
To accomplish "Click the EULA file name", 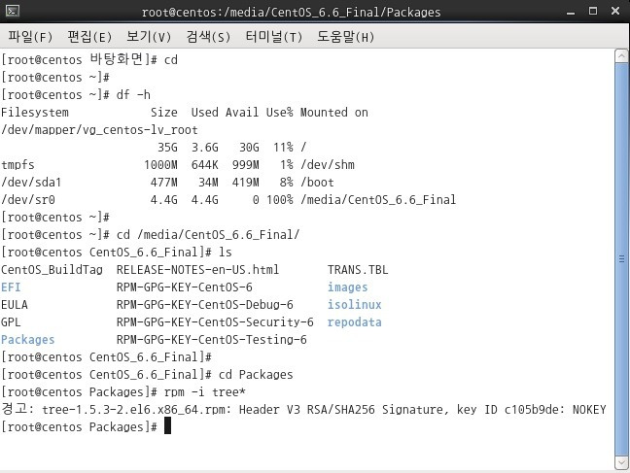I will [15, 305].
